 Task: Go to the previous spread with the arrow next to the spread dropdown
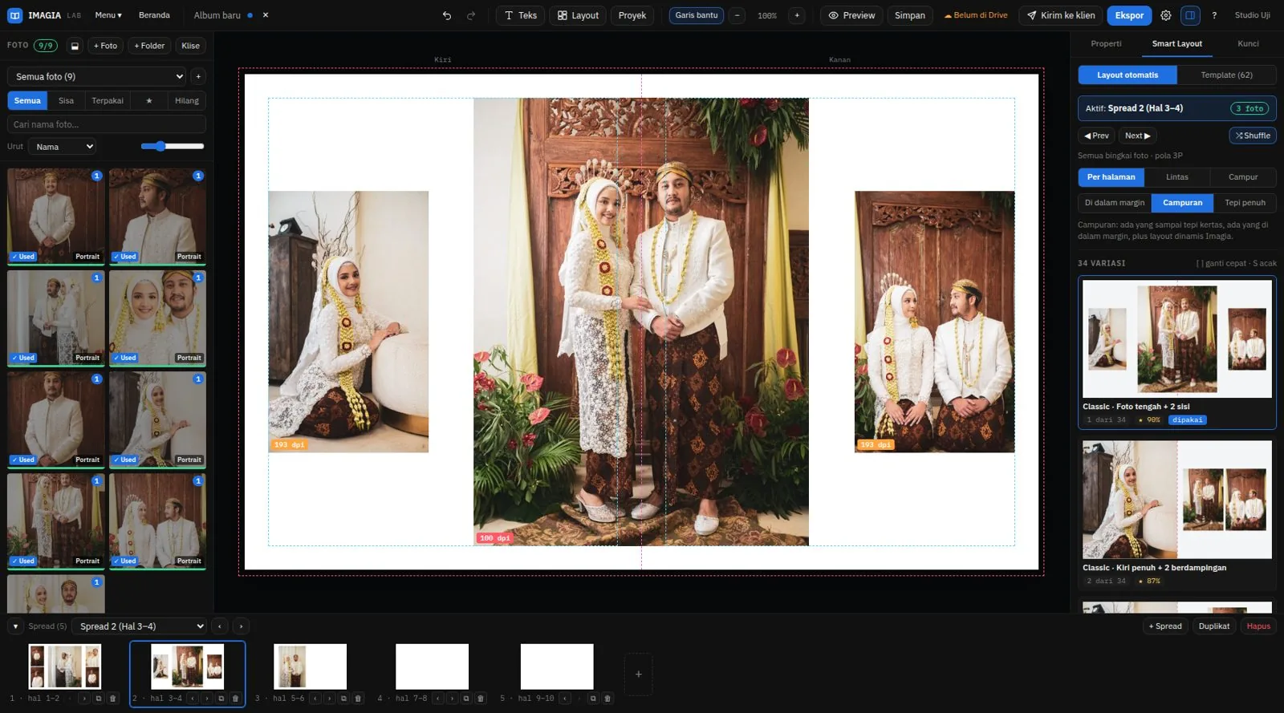[x=220, y=626]
